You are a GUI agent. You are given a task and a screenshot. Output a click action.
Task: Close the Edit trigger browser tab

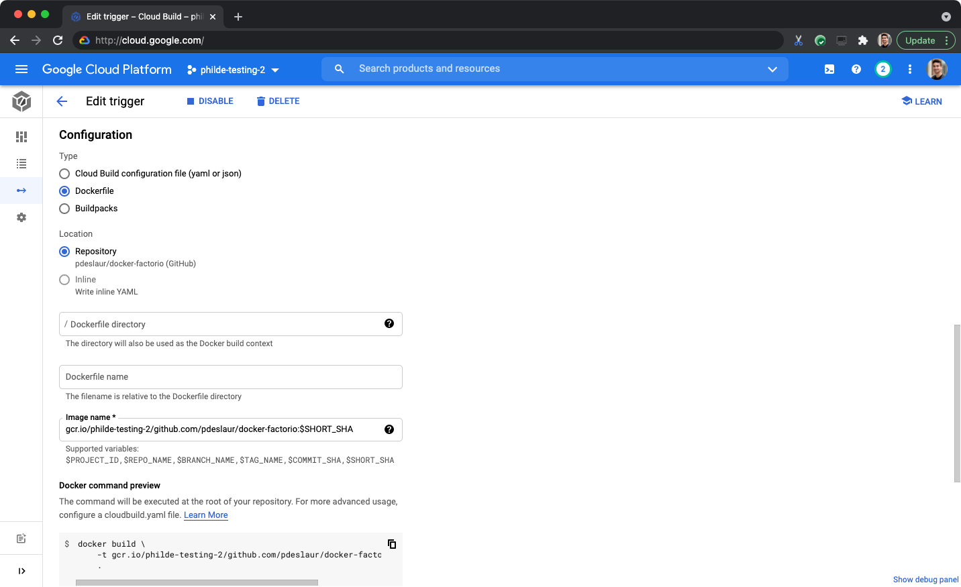(213, 17)
